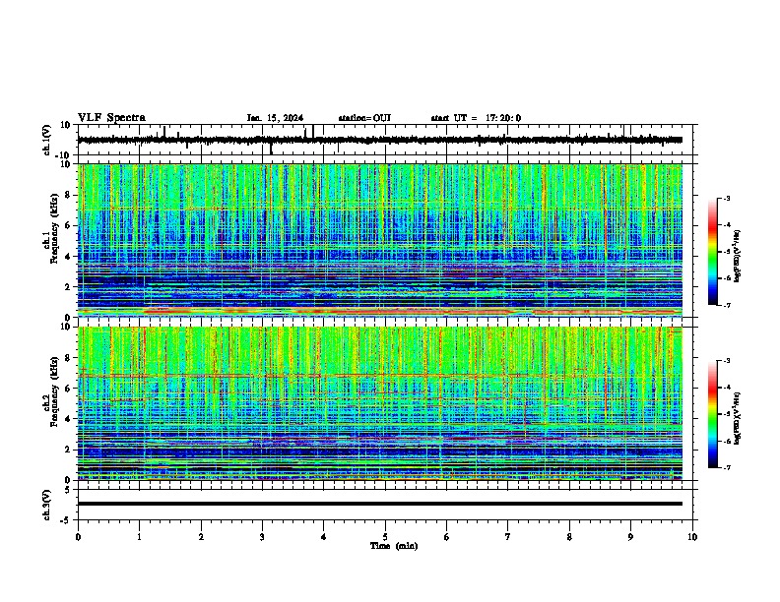Viewport: 780px width, 602px height.
Task: Click the 'VLF Spectra' plot title
Action: [x=111, y=118]
